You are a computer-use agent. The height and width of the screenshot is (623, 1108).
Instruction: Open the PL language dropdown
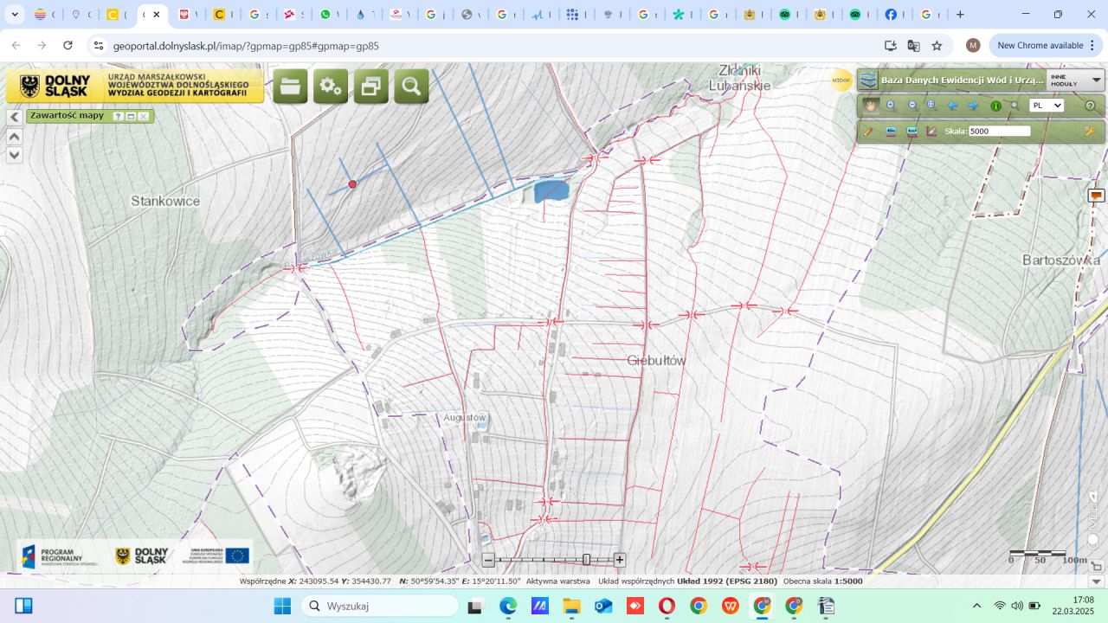pyautogui.click(x=1046, y=106)
